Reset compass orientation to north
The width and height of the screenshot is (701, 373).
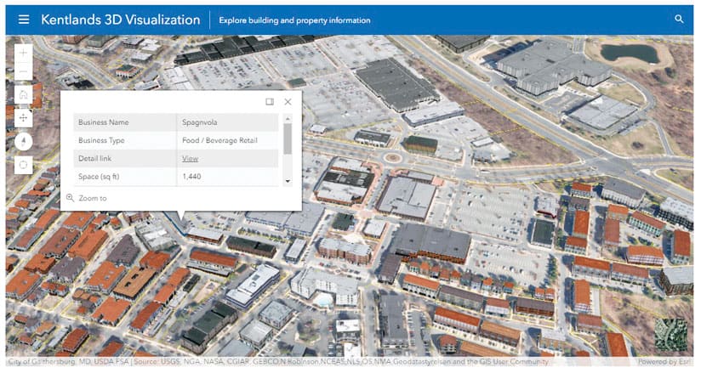coord(23,142)
